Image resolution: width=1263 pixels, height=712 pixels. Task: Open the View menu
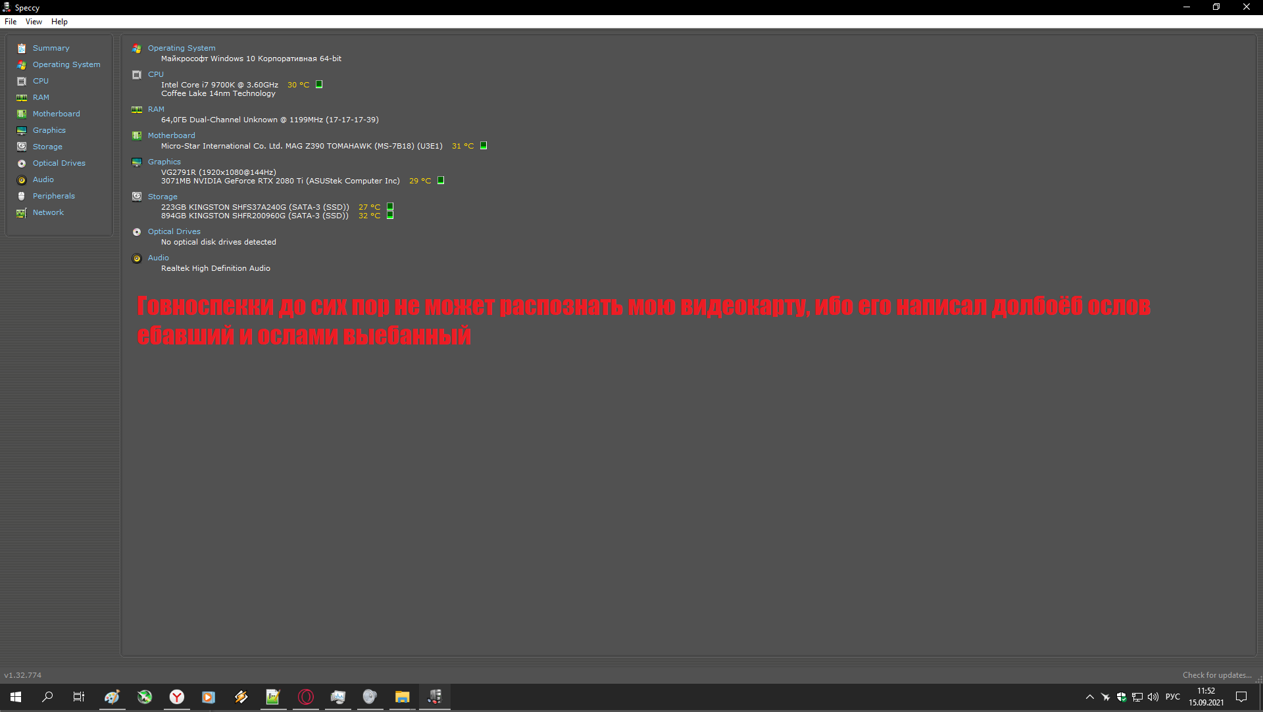tap(34, 22)
